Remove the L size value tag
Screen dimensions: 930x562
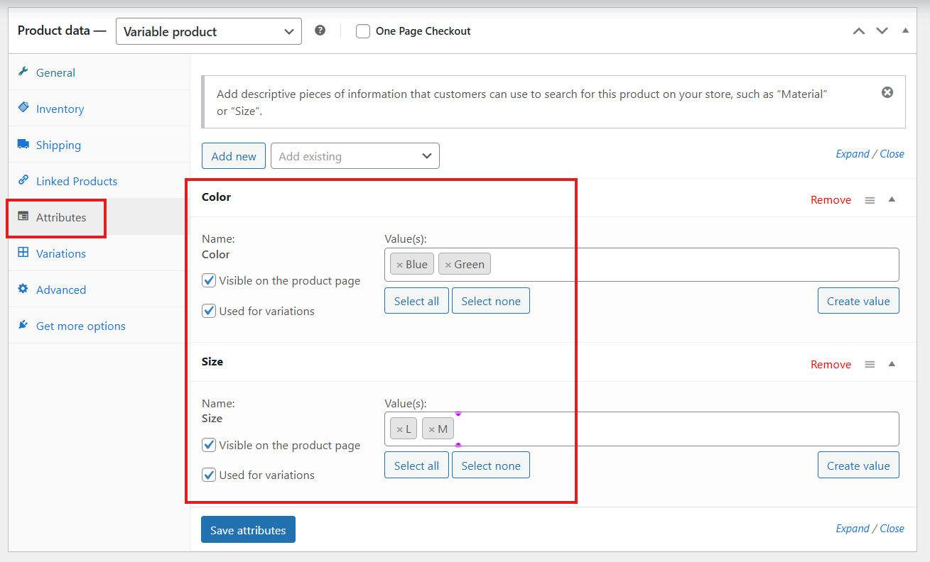tap(399, 429)
